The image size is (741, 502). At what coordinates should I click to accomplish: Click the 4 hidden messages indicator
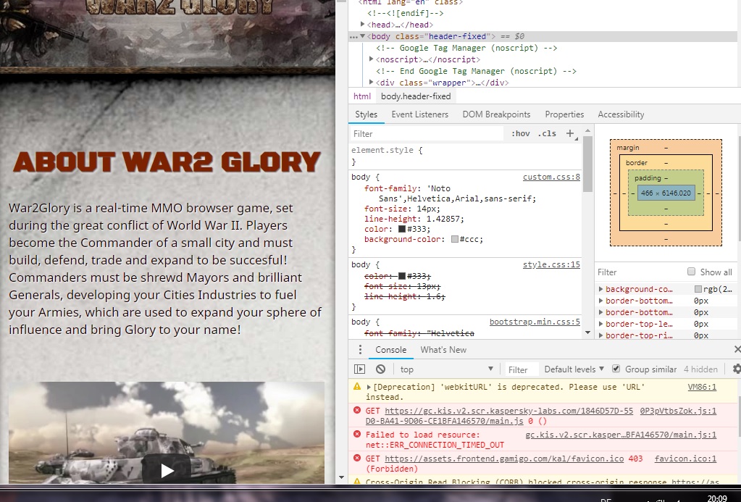pyautogui.click(x=700, y=369)
